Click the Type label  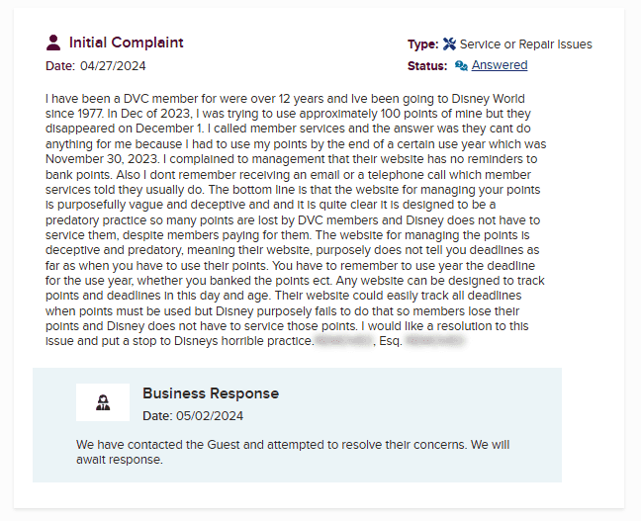tap(422, 43)
